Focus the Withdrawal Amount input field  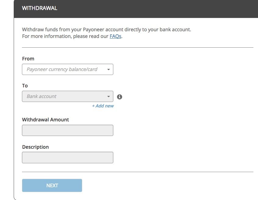coord(67,130)
